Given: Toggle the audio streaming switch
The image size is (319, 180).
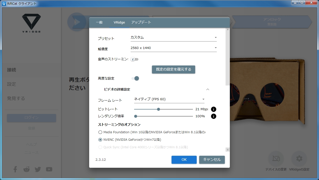Looking at the screenshot, I should coord(135,59).
